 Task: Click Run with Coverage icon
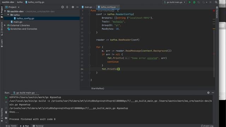point(199,2)
